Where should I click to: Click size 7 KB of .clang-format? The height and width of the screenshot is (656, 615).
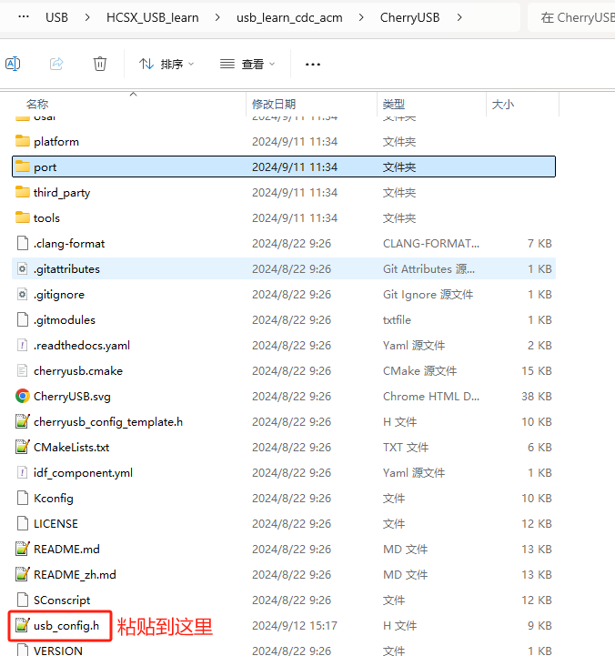point(539,244)
